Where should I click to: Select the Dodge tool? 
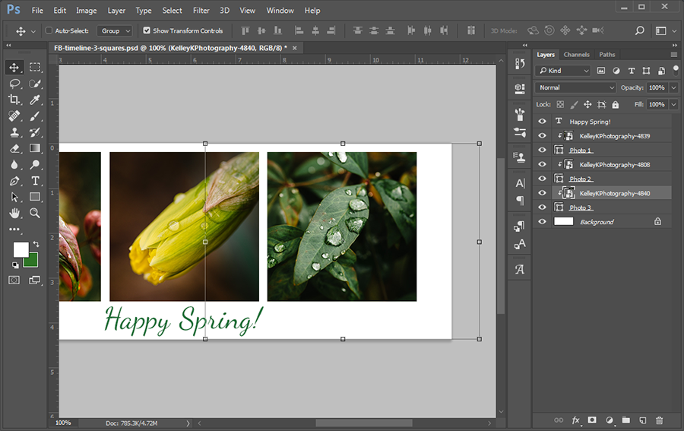35,164
